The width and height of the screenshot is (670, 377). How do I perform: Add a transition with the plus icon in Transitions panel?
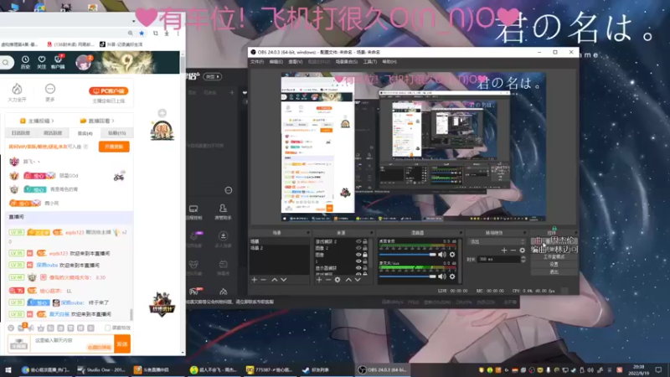(504, 250)
